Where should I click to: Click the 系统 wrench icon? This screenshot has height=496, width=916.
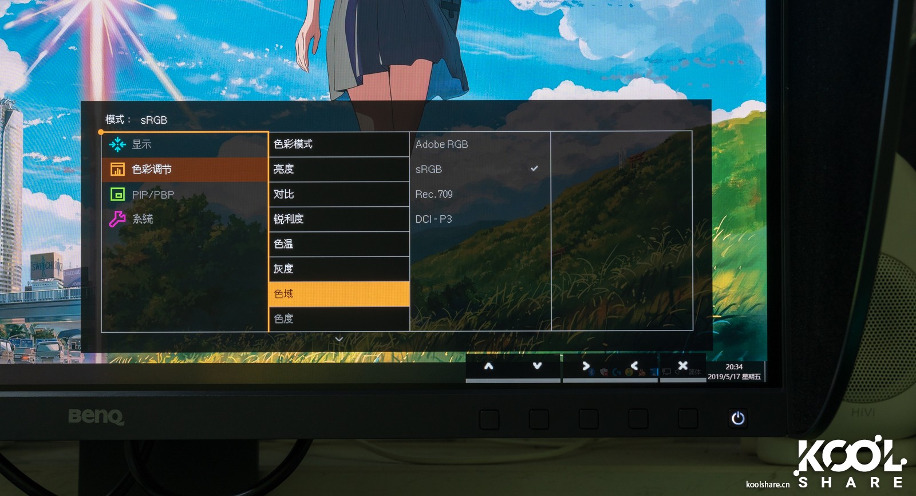[117, 219]
